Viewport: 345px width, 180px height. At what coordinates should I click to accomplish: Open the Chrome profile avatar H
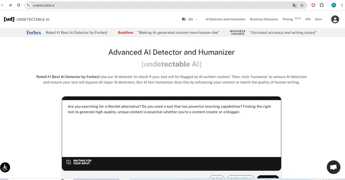333,5
